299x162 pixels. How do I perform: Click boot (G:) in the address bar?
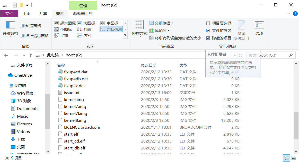point(74,55)
